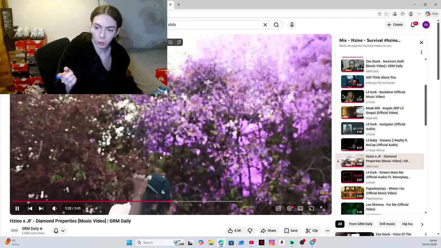Image resolution: width=441 pixels, height=248 pixels.
Task: Save the video to a playlist
Action: click(x=291, y=231)
